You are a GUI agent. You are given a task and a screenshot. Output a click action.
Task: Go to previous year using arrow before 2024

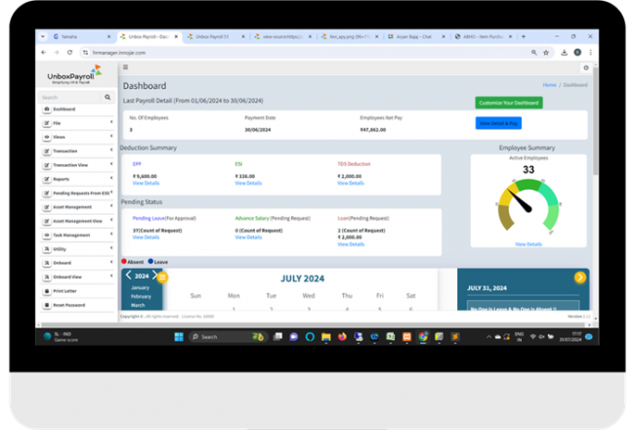[129, 276]
